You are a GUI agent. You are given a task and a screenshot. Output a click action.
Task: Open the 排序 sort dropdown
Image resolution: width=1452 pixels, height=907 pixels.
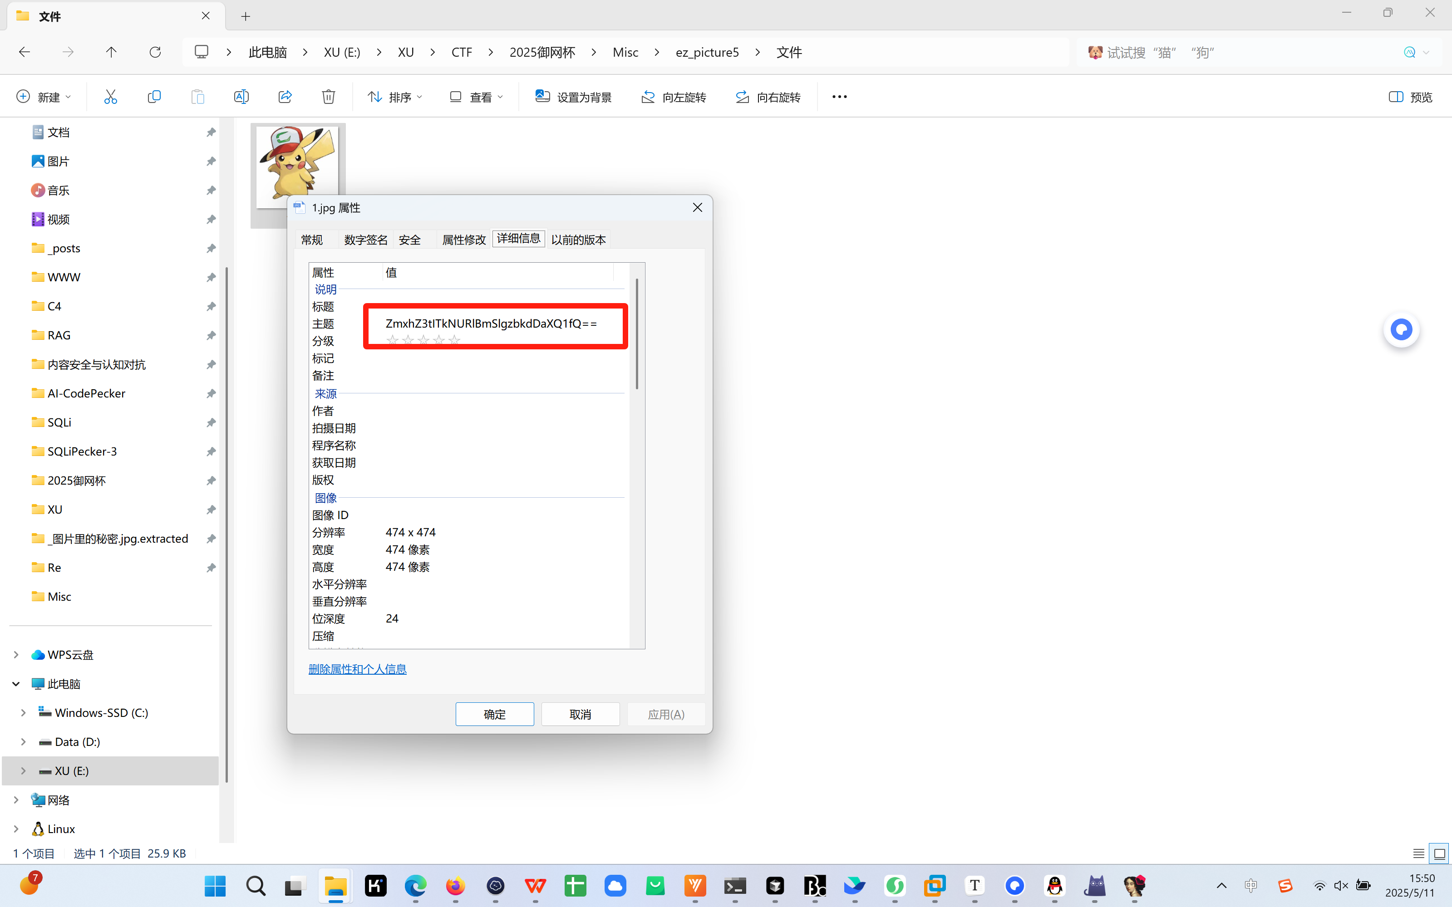pyautogui.click(x=395, y=97)
